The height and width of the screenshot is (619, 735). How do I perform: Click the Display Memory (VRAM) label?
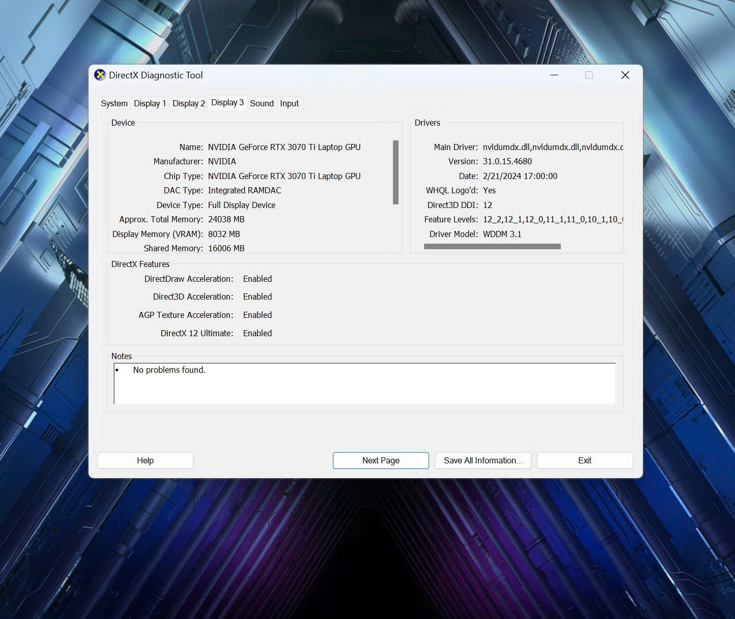point(158,234)
